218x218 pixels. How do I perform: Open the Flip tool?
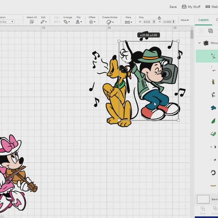(x=78, y=22)
